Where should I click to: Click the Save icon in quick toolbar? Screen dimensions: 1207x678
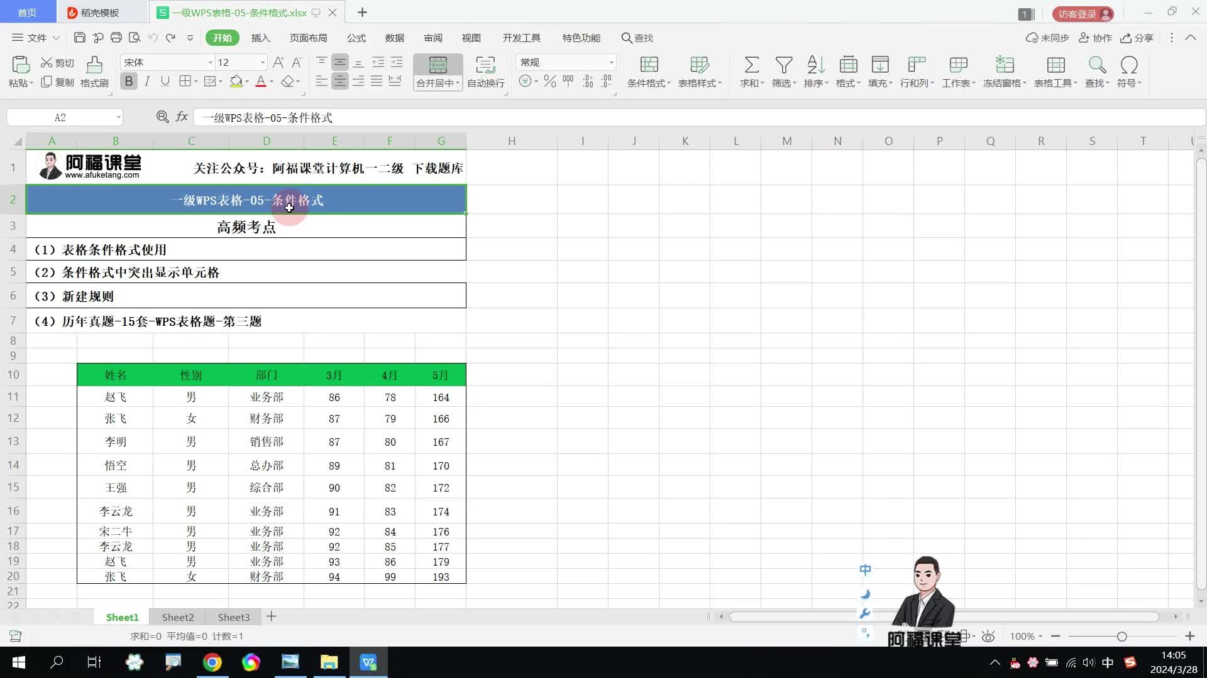point(80,38)
